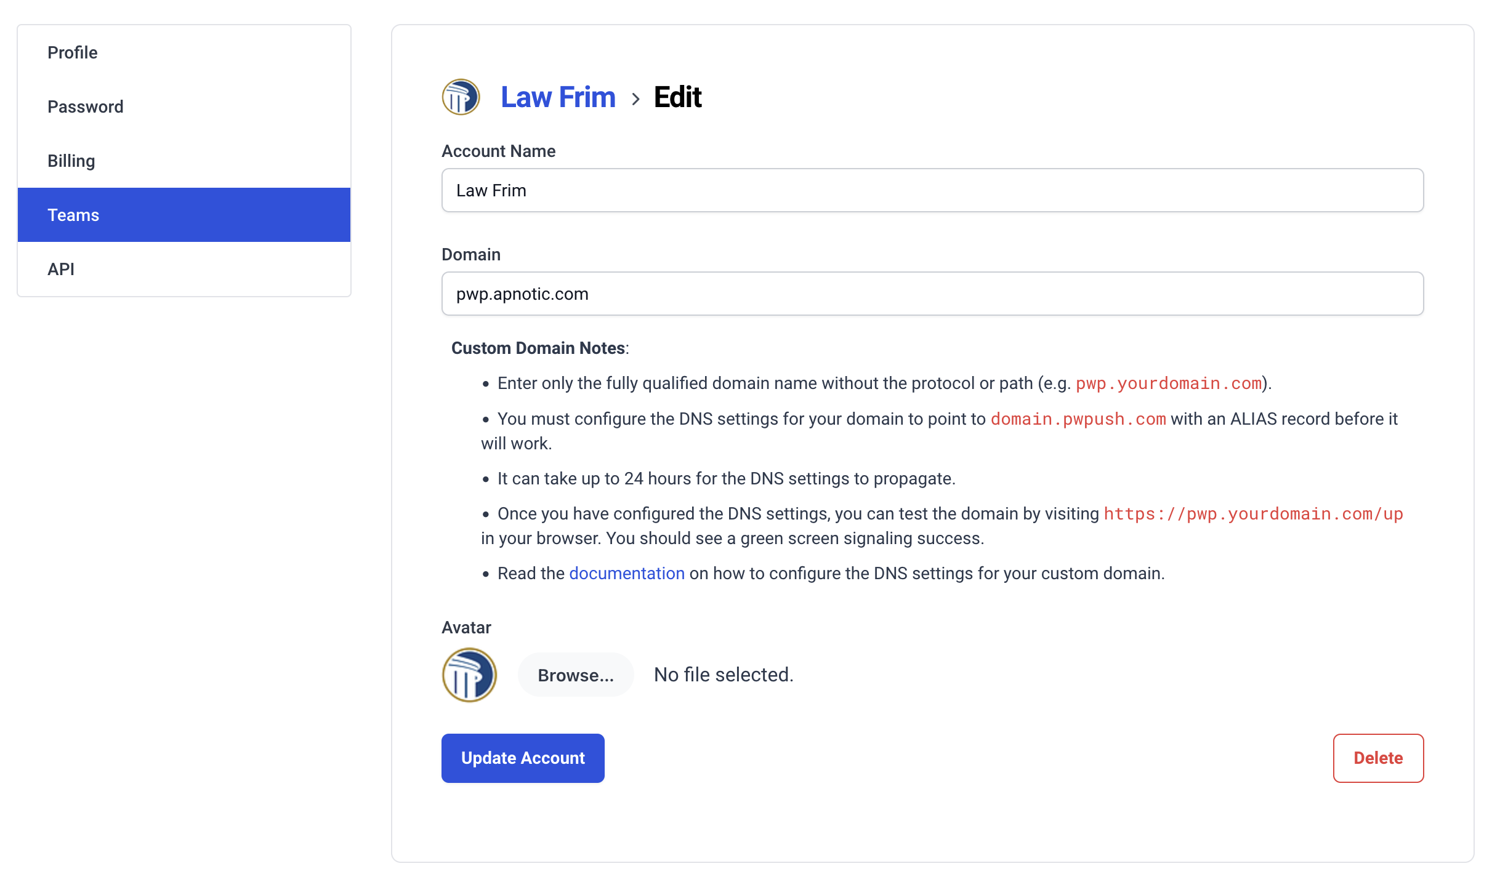Focus the Account Name input field

(x=932, y=190)
